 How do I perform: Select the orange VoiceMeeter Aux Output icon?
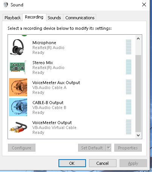18,87
